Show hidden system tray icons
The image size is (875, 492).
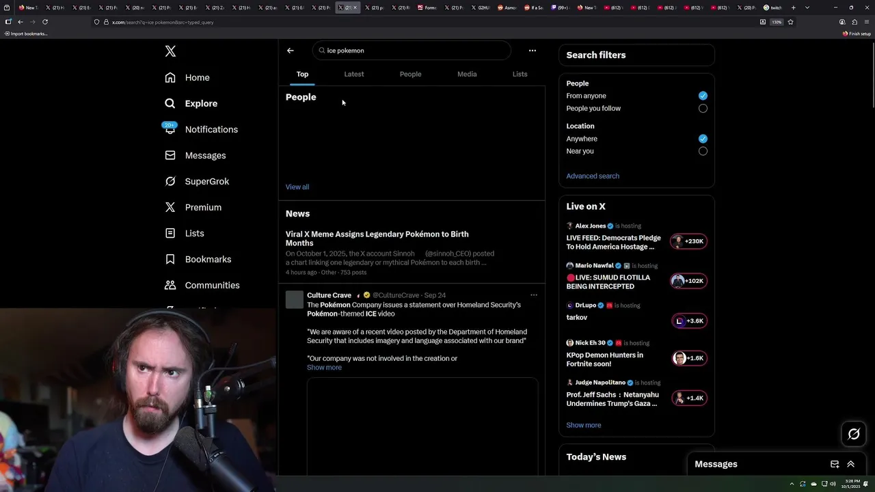click(792, 484)
